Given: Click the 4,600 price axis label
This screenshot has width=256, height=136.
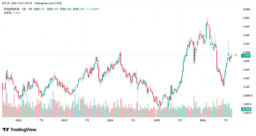Looking at the screenshot, I should click(246, 26).
